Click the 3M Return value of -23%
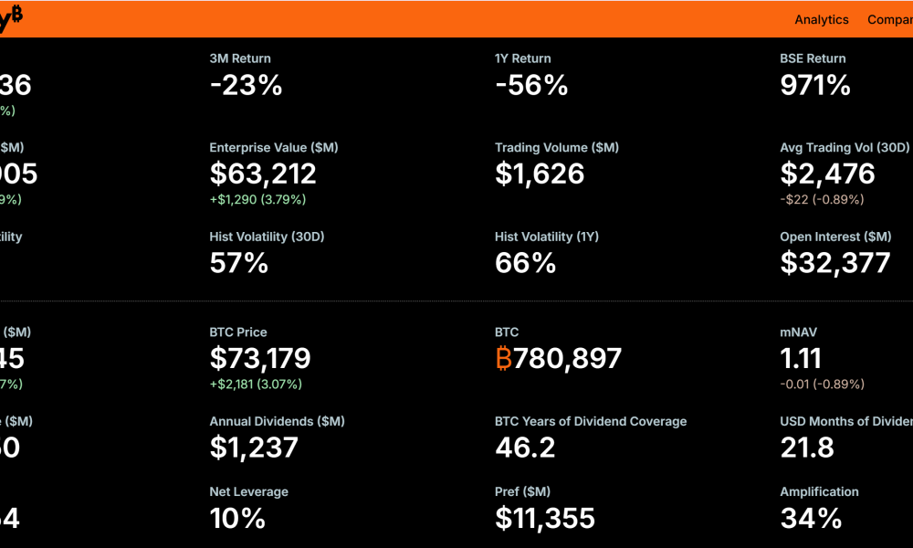913x548 pixels. pos(246,86)
